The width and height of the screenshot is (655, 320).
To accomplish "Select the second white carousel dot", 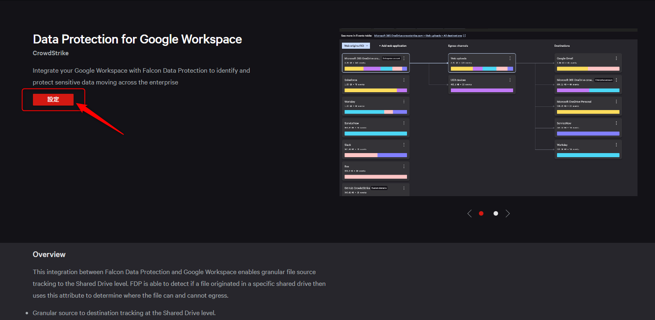I will [x=496, y=214].
